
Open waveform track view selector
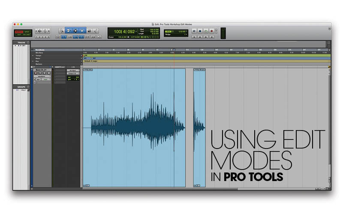tap(42, 77)
